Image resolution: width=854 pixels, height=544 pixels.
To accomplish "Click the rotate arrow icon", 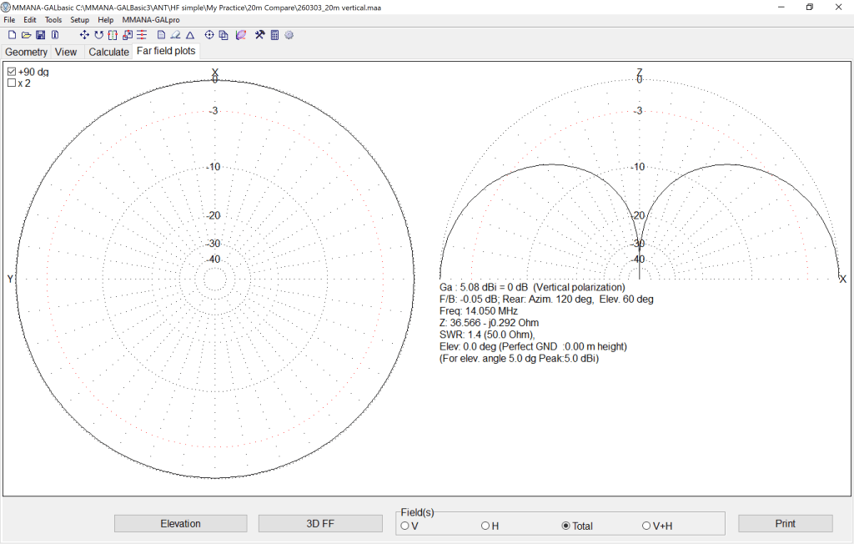I will click(98, 35).
